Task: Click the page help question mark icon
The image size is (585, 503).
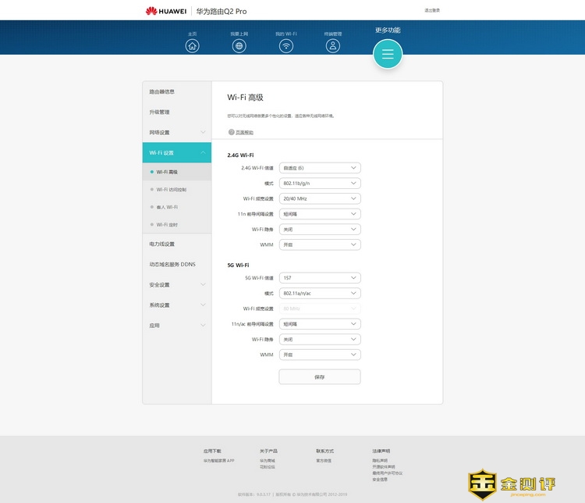Action: (x=231, y=132)
